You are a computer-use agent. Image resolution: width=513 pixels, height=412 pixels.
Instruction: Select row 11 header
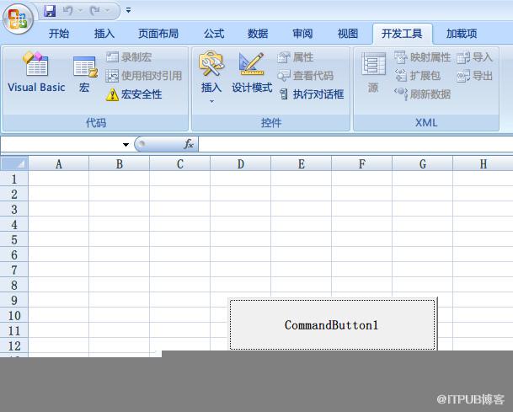14,330
